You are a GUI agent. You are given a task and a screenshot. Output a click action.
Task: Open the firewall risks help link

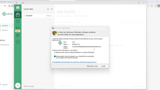tap(74, 62)
